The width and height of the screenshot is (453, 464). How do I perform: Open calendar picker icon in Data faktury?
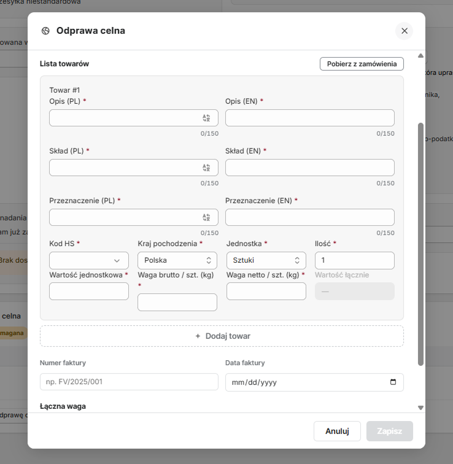(x=393, y=382)
